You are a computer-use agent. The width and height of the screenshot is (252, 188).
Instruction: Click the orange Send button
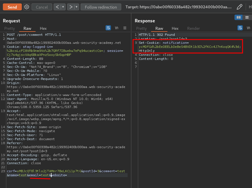(12, 7)
